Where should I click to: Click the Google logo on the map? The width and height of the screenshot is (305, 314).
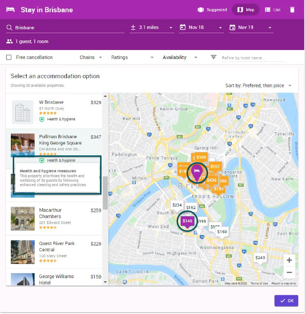point(117,282)
